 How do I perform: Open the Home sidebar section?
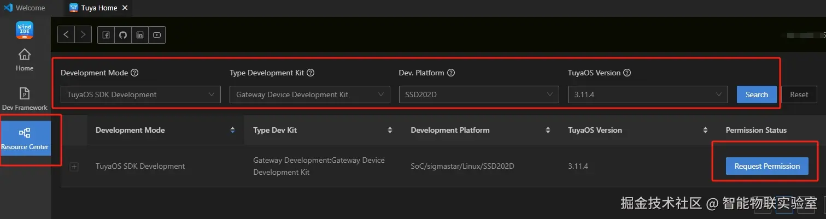coord(25,60)
